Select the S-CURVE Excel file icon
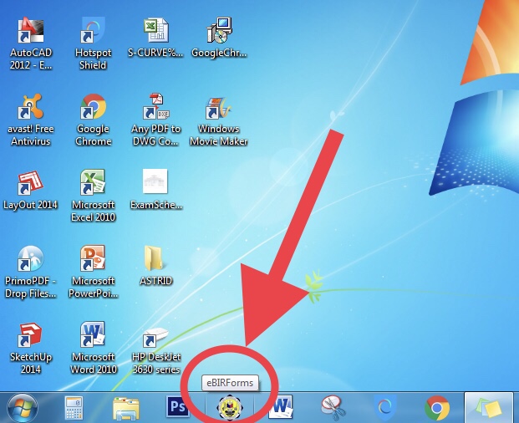The height and width of the screenshot is (423, 519). click(x=155, y=32)
